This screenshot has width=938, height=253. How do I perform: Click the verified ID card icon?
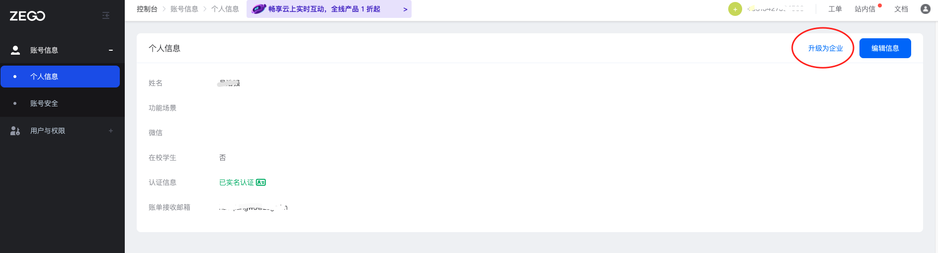point(261,182)
